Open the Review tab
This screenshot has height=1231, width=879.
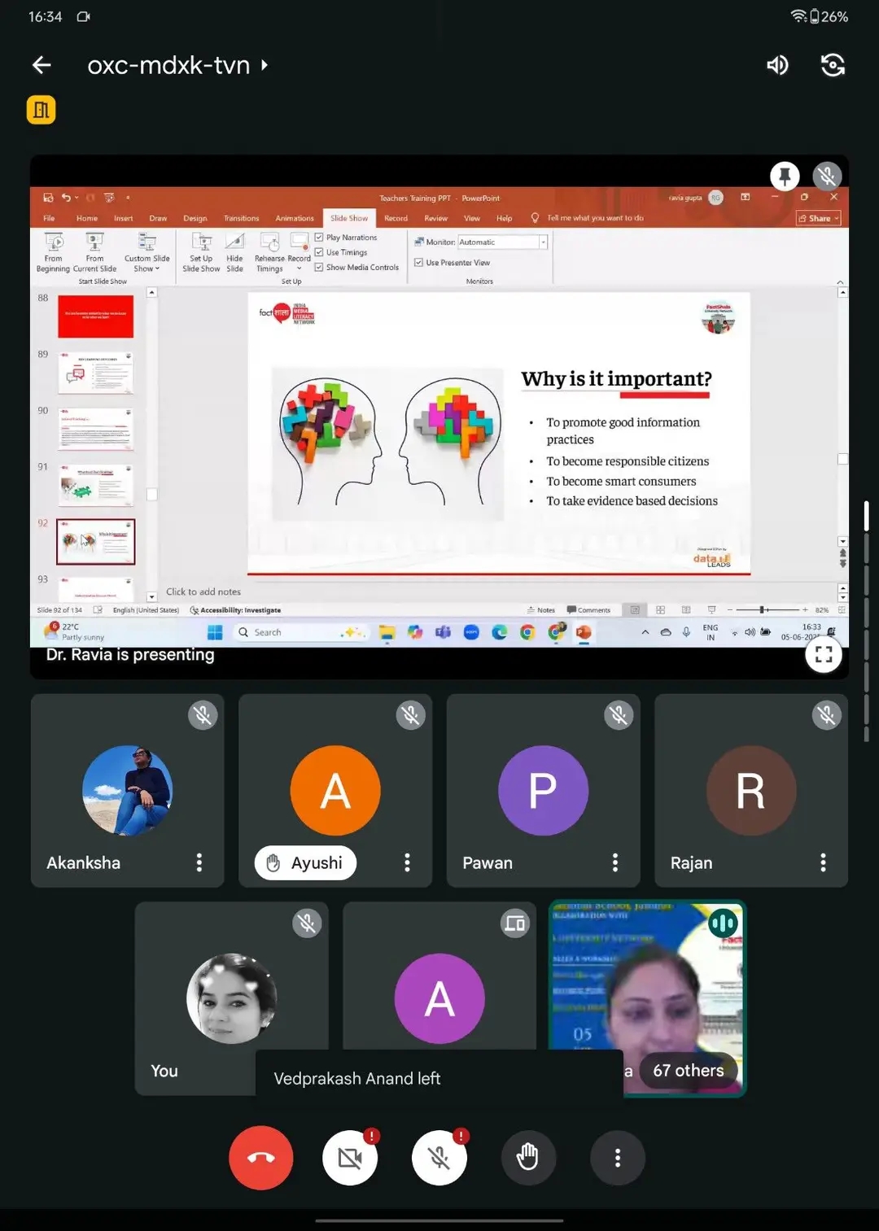[x=436, y=218]
